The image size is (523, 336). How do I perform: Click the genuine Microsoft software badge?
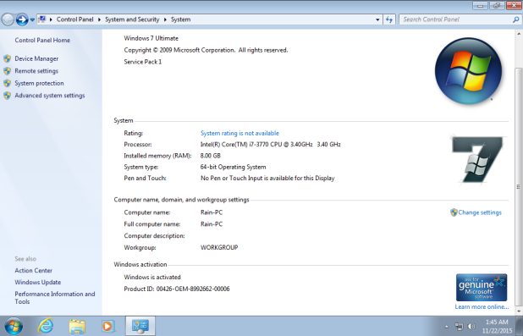(x=482, y=288)
